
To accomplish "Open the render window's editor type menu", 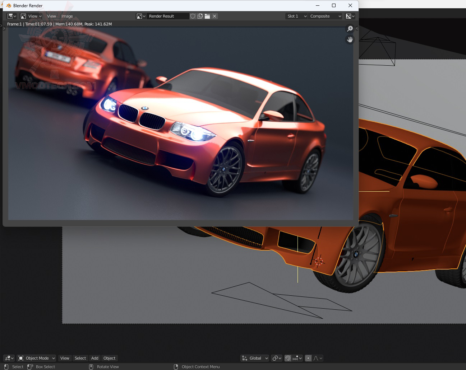I will [12, 16].
